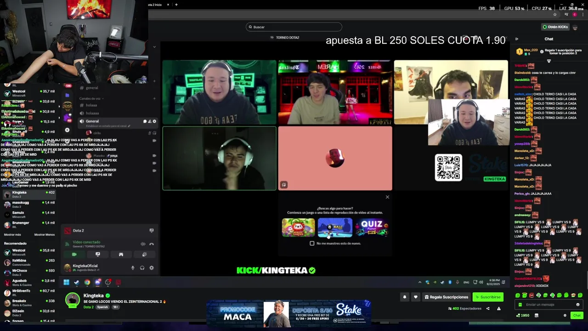The image size is (588, 331).
Task: Expand the system tray hidden icons chevron
Action: (x=419, y=282)
